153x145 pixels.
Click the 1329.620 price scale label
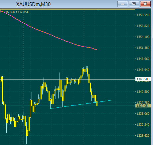click(143, 136)
